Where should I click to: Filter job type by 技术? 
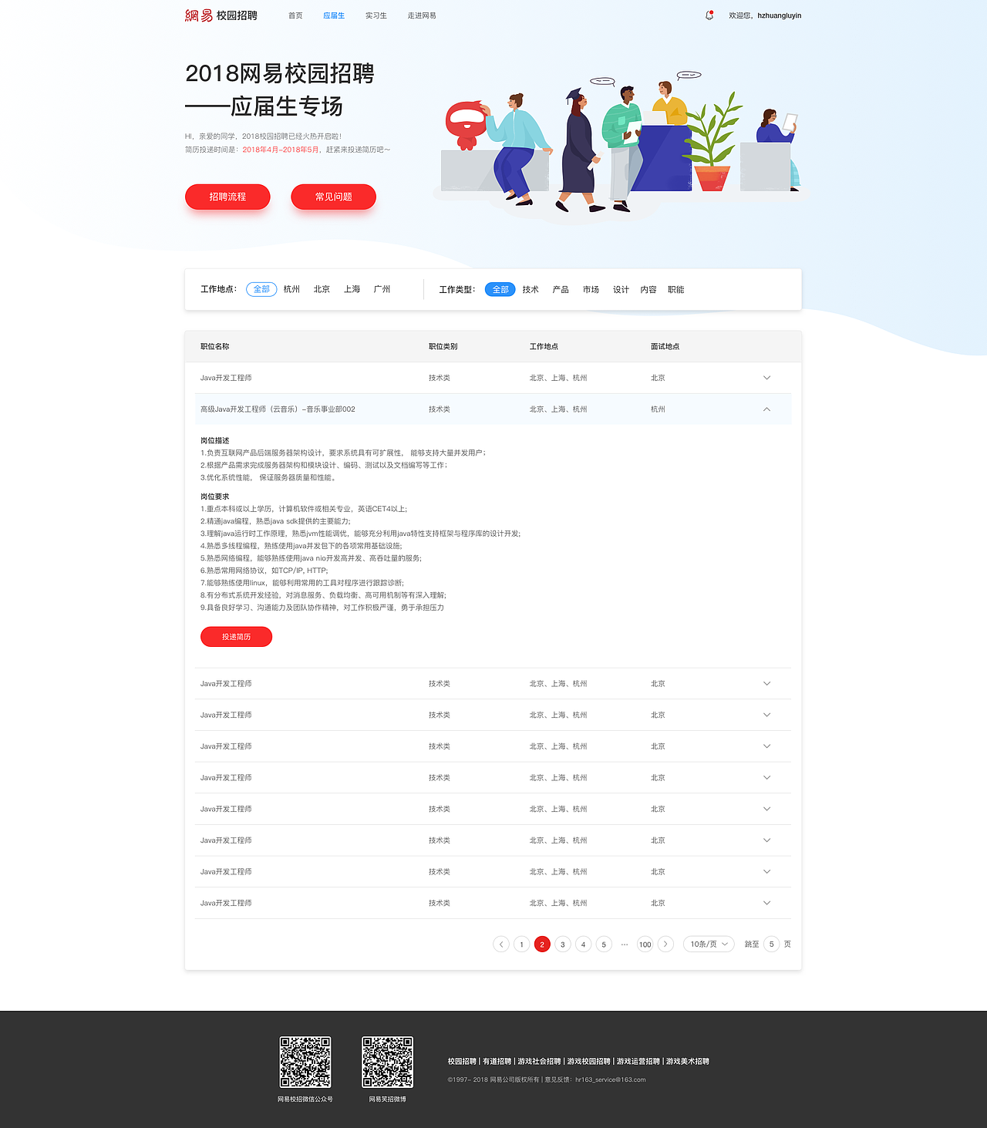coord(531,290)
